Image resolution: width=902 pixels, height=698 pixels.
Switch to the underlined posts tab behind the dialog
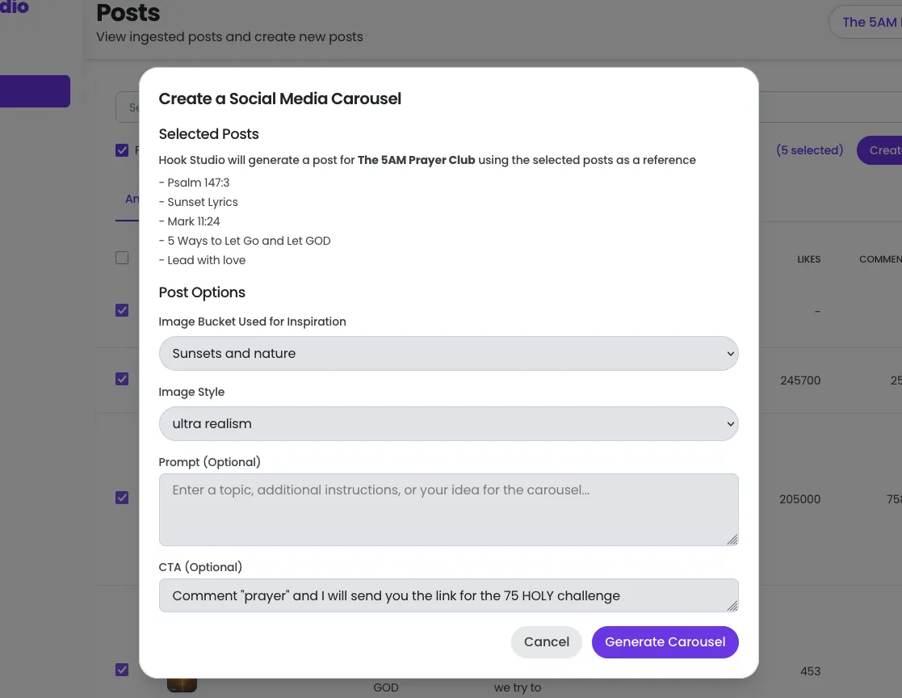coord(129,200)
